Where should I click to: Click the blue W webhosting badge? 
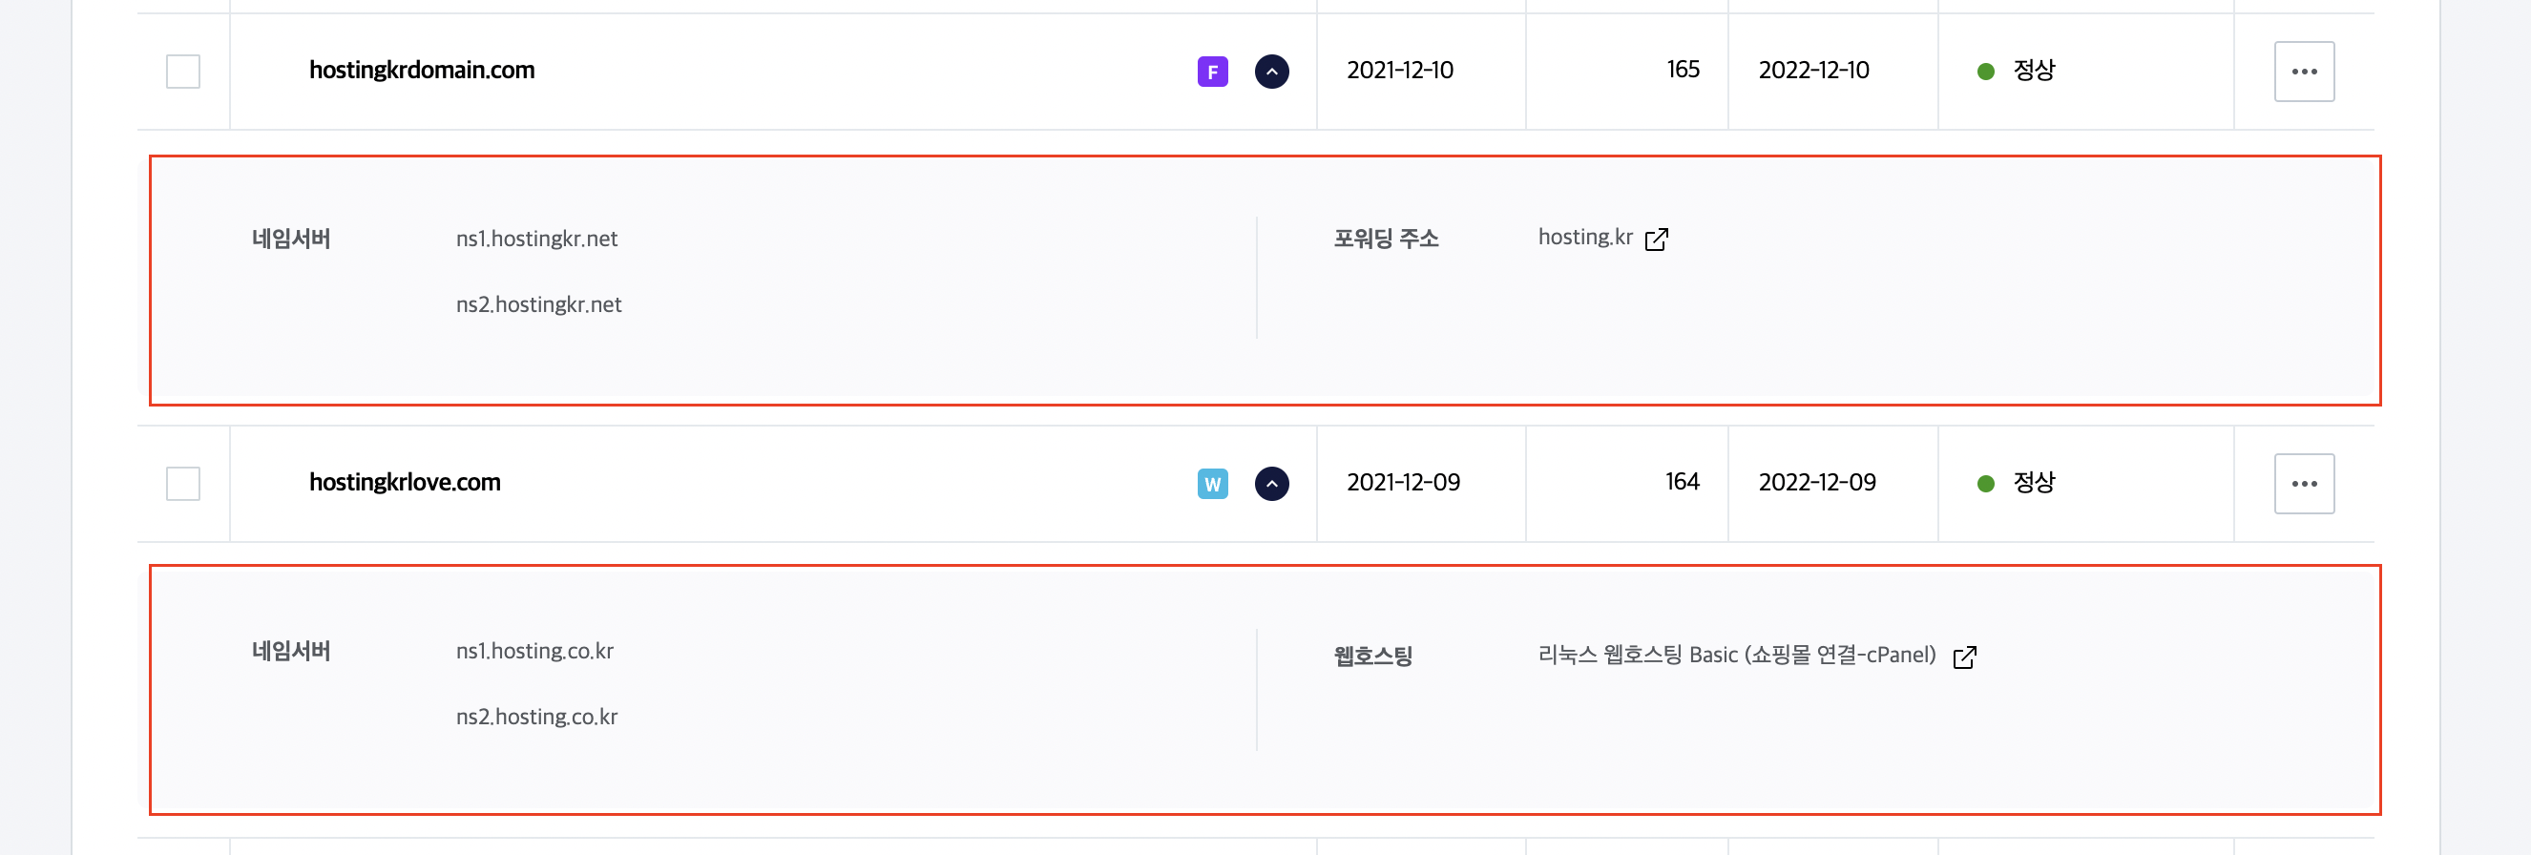pyautogui.click(x=1212, y=484)
